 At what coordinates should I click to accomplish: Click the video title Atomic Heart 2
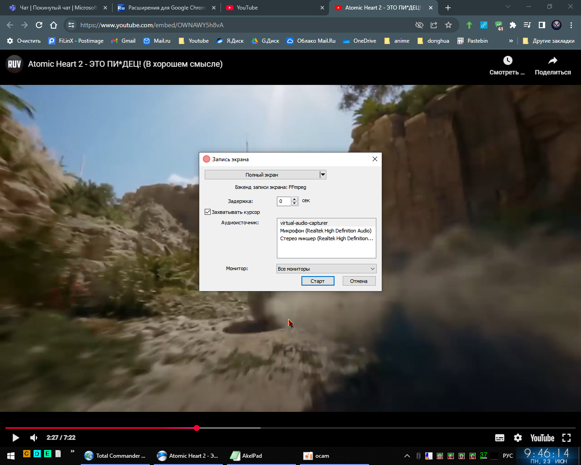pyautogui.click(x=125, y=64)
